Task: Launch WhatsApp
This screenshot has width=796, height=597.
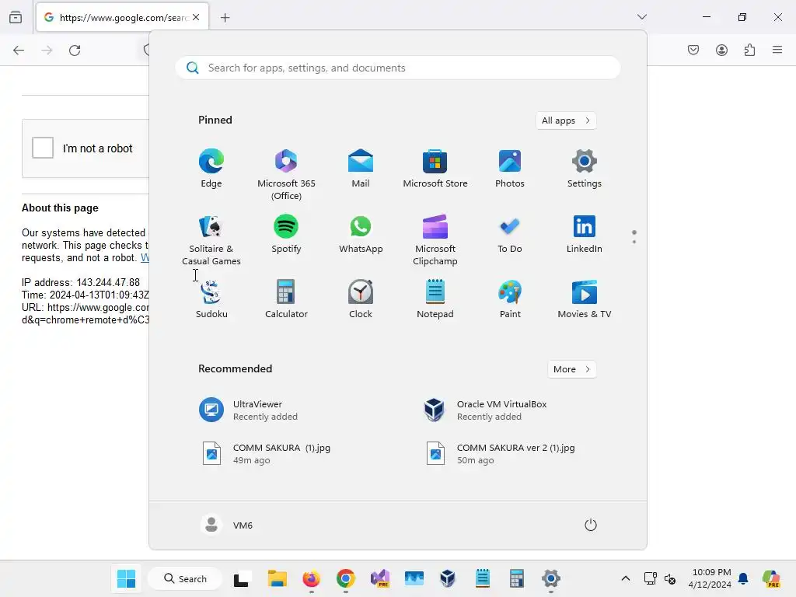Action: click(361, 234)
